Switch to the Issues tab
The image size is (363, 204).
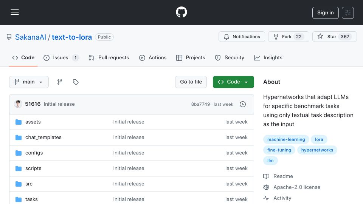click(61, 57)
